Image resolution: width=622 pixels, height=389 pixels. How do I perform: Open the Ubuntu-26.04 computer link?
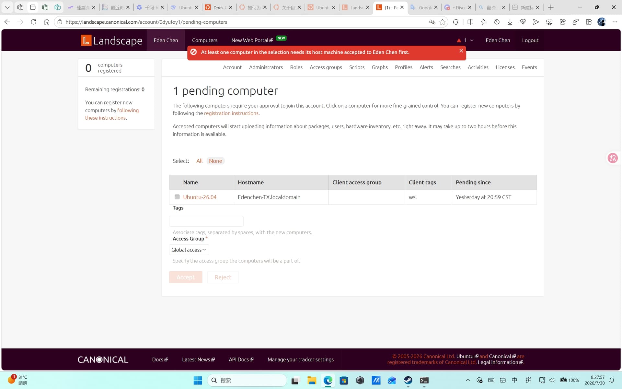[x=200, y=197]
